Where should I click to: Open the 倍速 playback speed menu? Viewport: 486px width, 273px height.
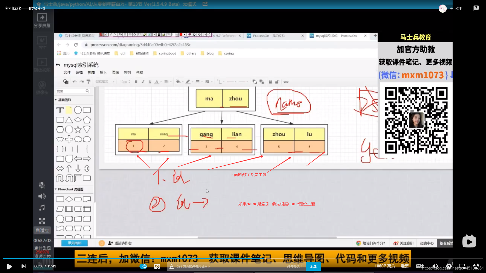420,266
